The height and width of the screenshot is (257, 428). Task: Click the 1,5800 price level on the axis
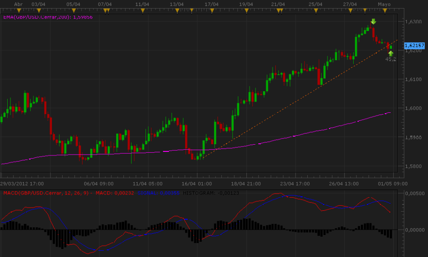click(413, 166)
